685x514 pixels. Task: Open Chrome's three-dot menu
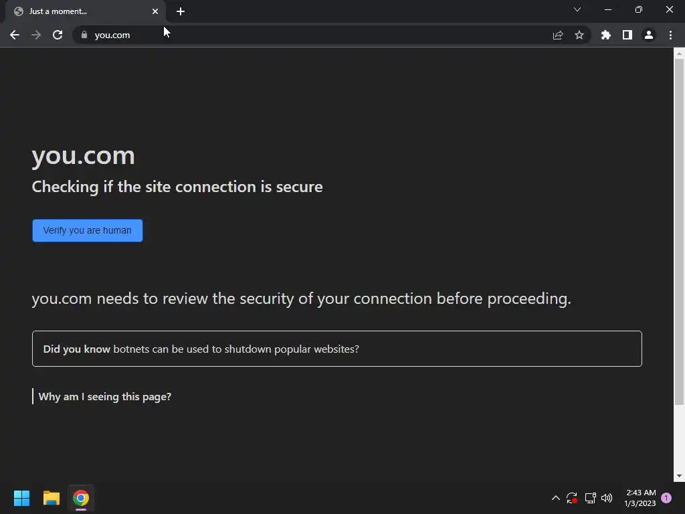coord(670,35)
